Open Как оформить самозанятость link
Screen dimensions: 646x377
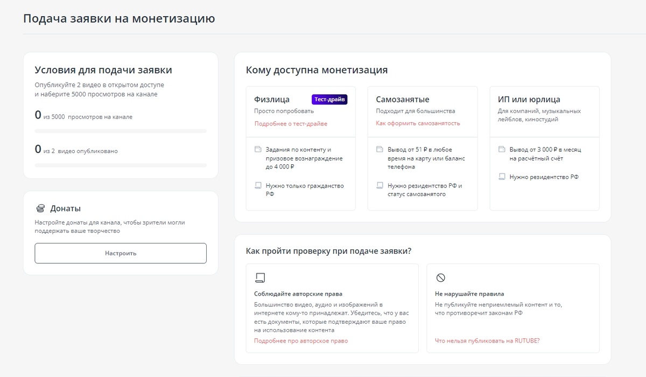418,123
